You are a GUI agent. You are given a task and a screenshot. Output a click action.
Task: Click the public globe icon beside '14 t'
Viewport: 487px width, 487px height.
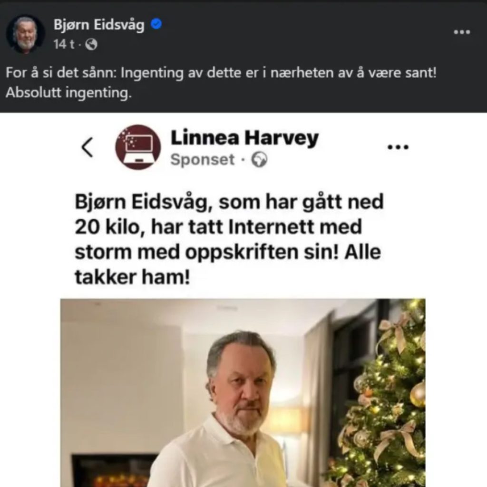[x=91, y=44]
